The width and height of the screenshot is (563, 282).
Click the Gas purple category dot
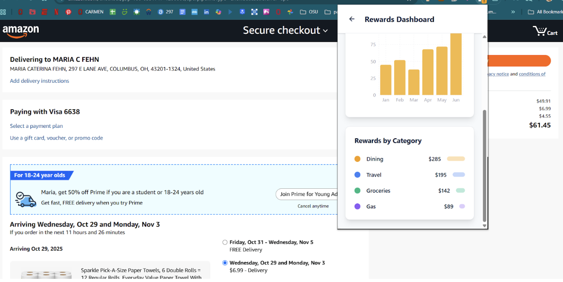pyautogui.click(x=357, y=206)
